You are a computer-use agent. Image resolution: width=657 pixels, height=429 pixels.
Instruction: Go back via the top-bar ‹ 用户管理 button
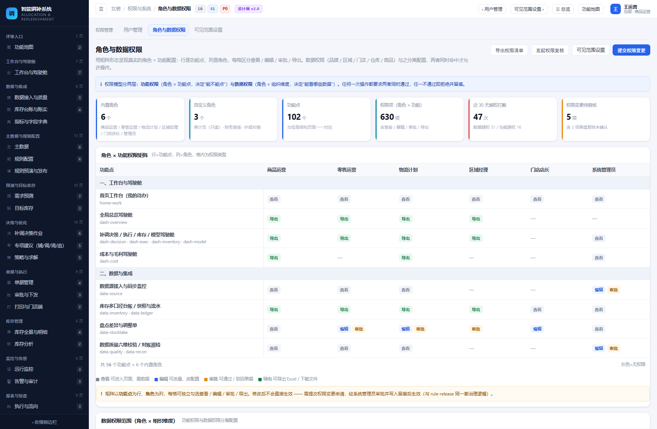click(x=492, y=9)
